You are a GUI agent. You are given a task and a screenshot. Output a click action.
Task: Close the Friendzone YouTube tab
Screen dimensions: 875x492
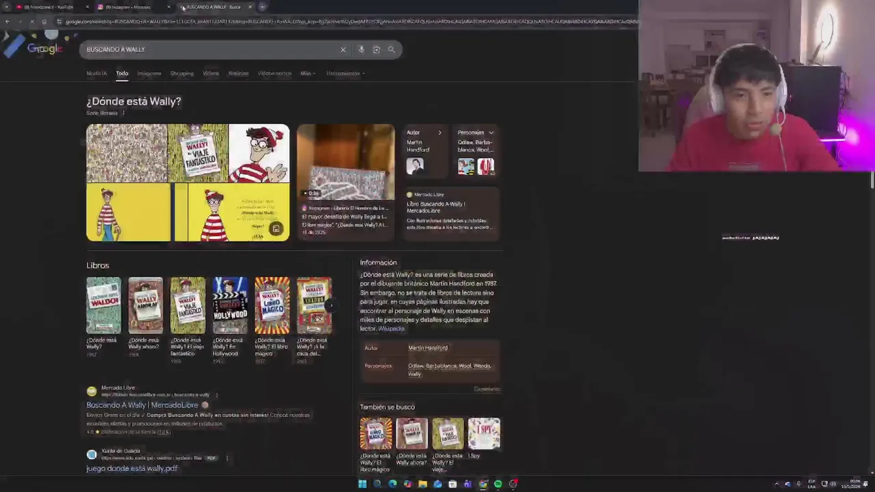(x=87, y=7)
